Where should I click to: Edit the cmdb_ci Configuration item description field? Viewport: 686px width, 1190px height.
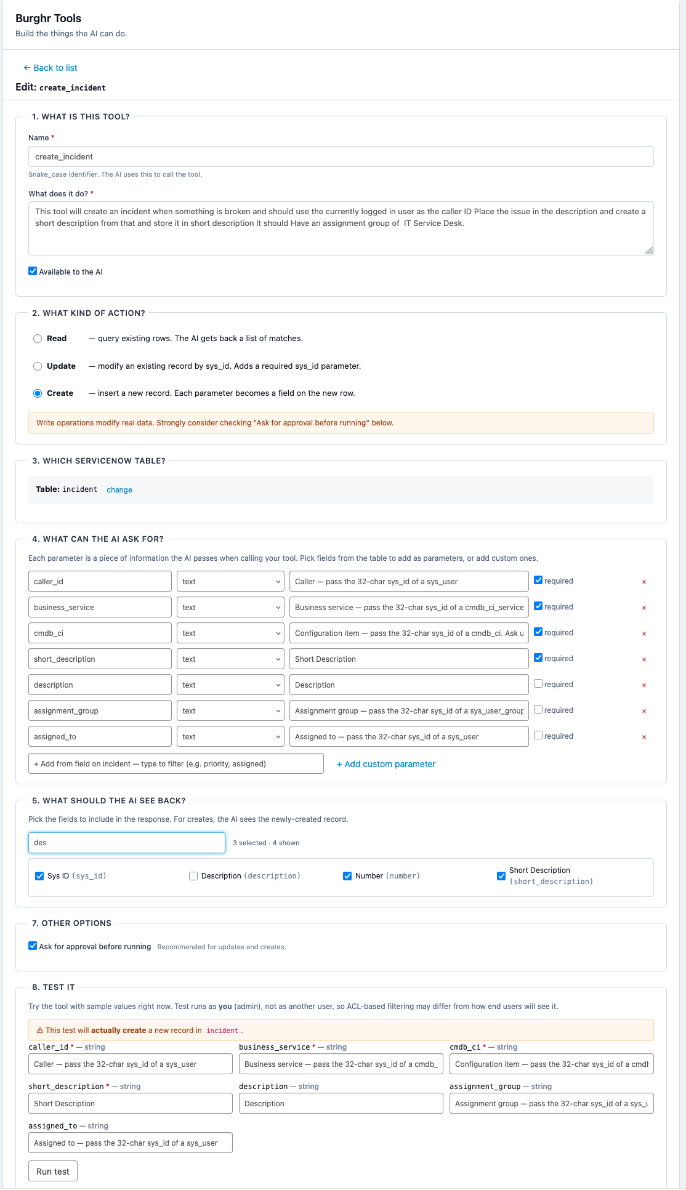[x=409, y=633]
